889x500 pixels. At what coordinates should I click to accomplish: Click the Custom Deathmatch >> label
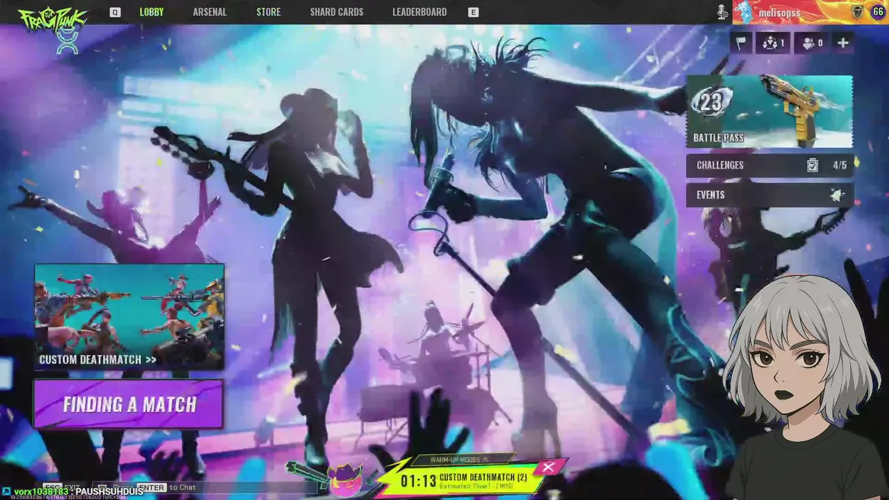coord(97,360)
